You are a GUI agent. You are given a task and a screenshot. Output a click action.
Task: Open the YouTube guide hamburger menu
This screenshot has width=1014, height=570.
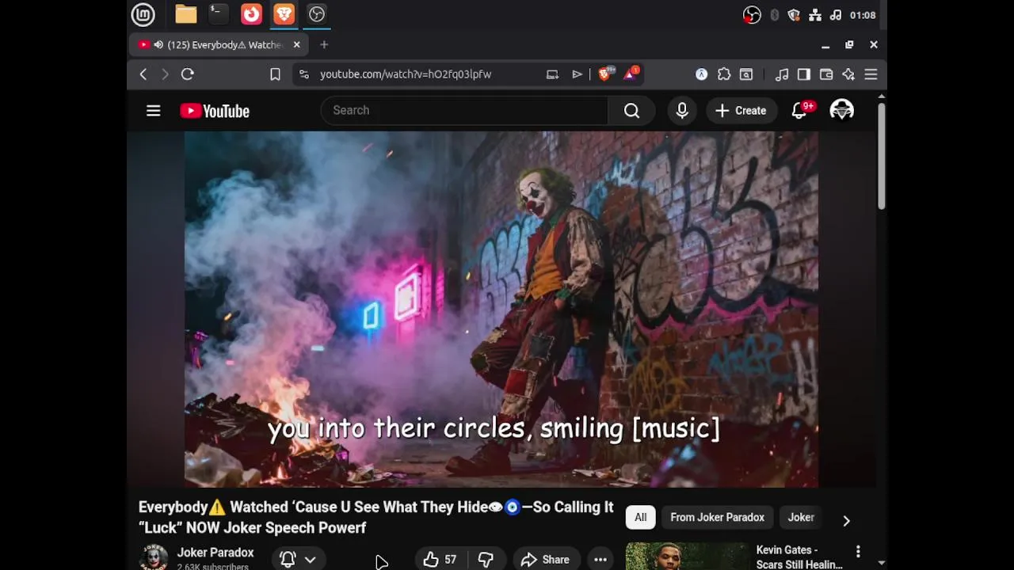(154, 111)
